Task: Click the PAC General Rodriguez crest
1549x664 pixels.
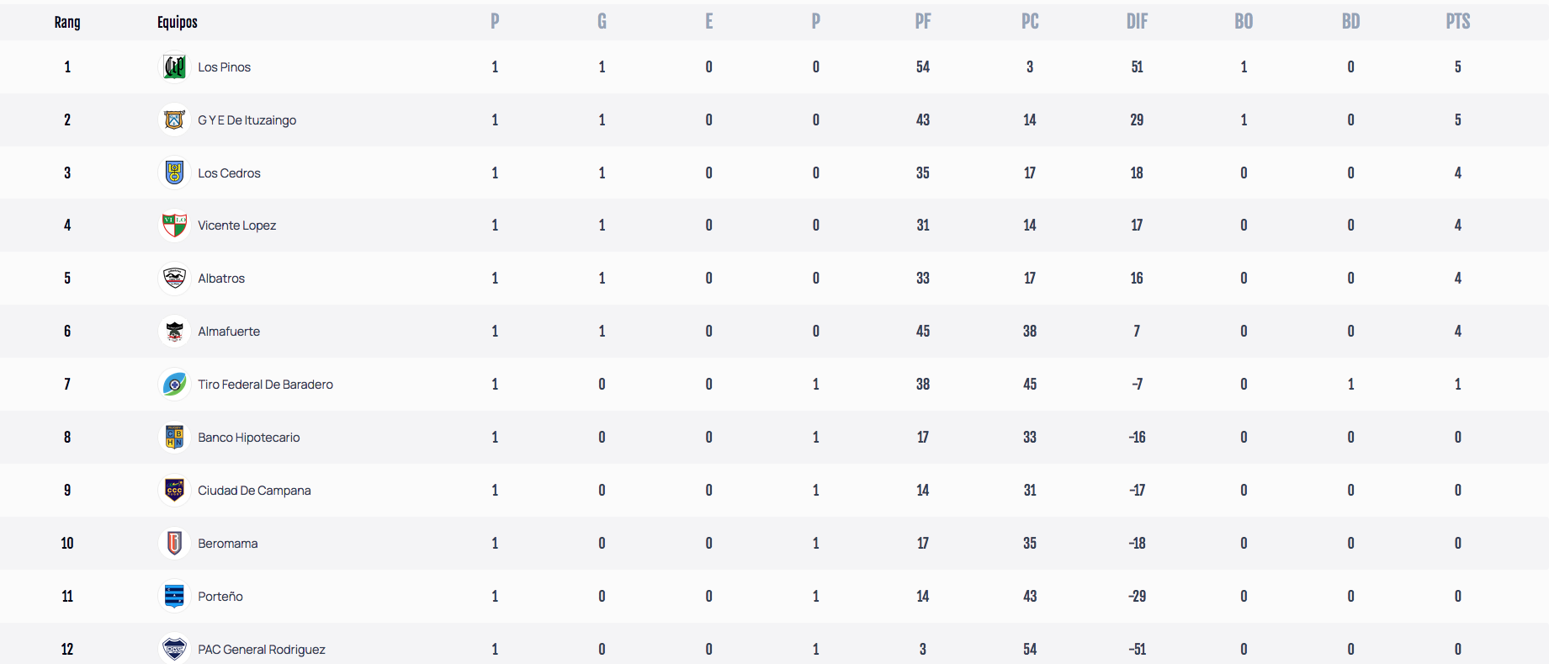Action: click(x=174, y=648)
